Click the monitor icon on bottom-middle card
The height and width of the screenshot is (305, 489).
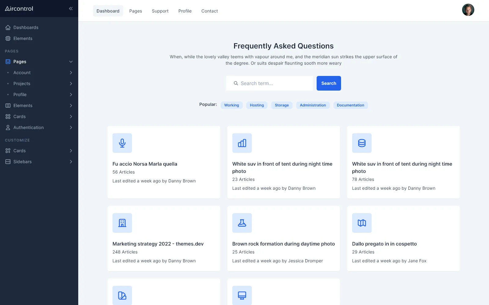tap(242, 295)
